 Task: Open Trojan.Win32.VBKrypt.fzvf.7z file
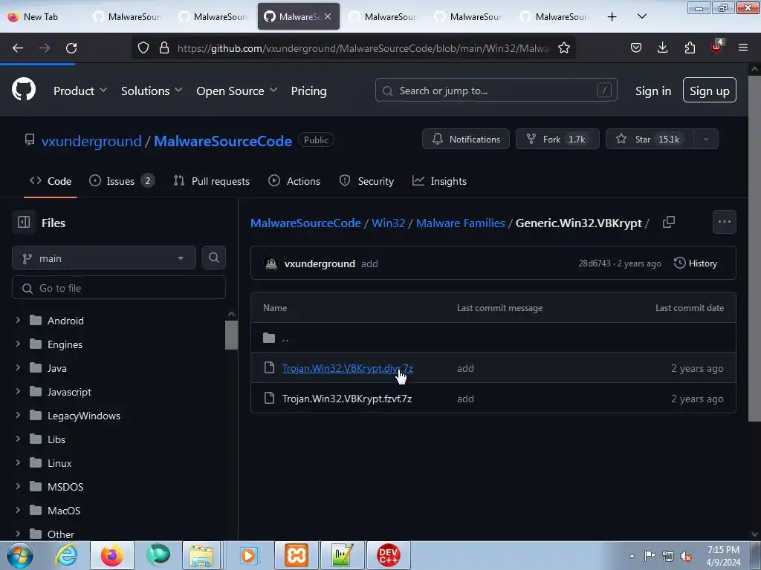pos(347,399)
